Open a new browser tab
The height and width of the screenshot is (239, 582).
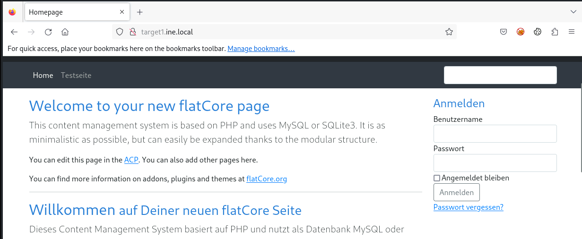[x=140, y=12]
